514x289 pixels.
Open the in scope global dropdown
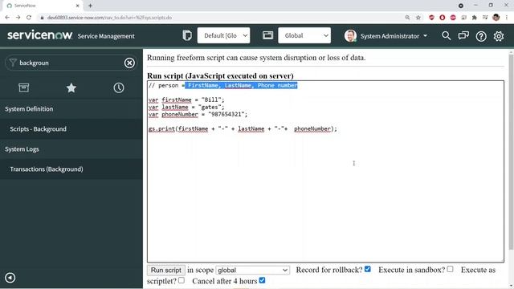point(252,270)
